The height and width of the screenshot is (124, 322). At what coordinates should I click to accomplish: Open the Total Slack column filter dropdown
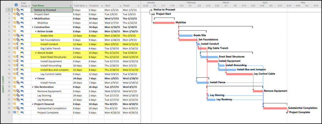click(86, 6)
